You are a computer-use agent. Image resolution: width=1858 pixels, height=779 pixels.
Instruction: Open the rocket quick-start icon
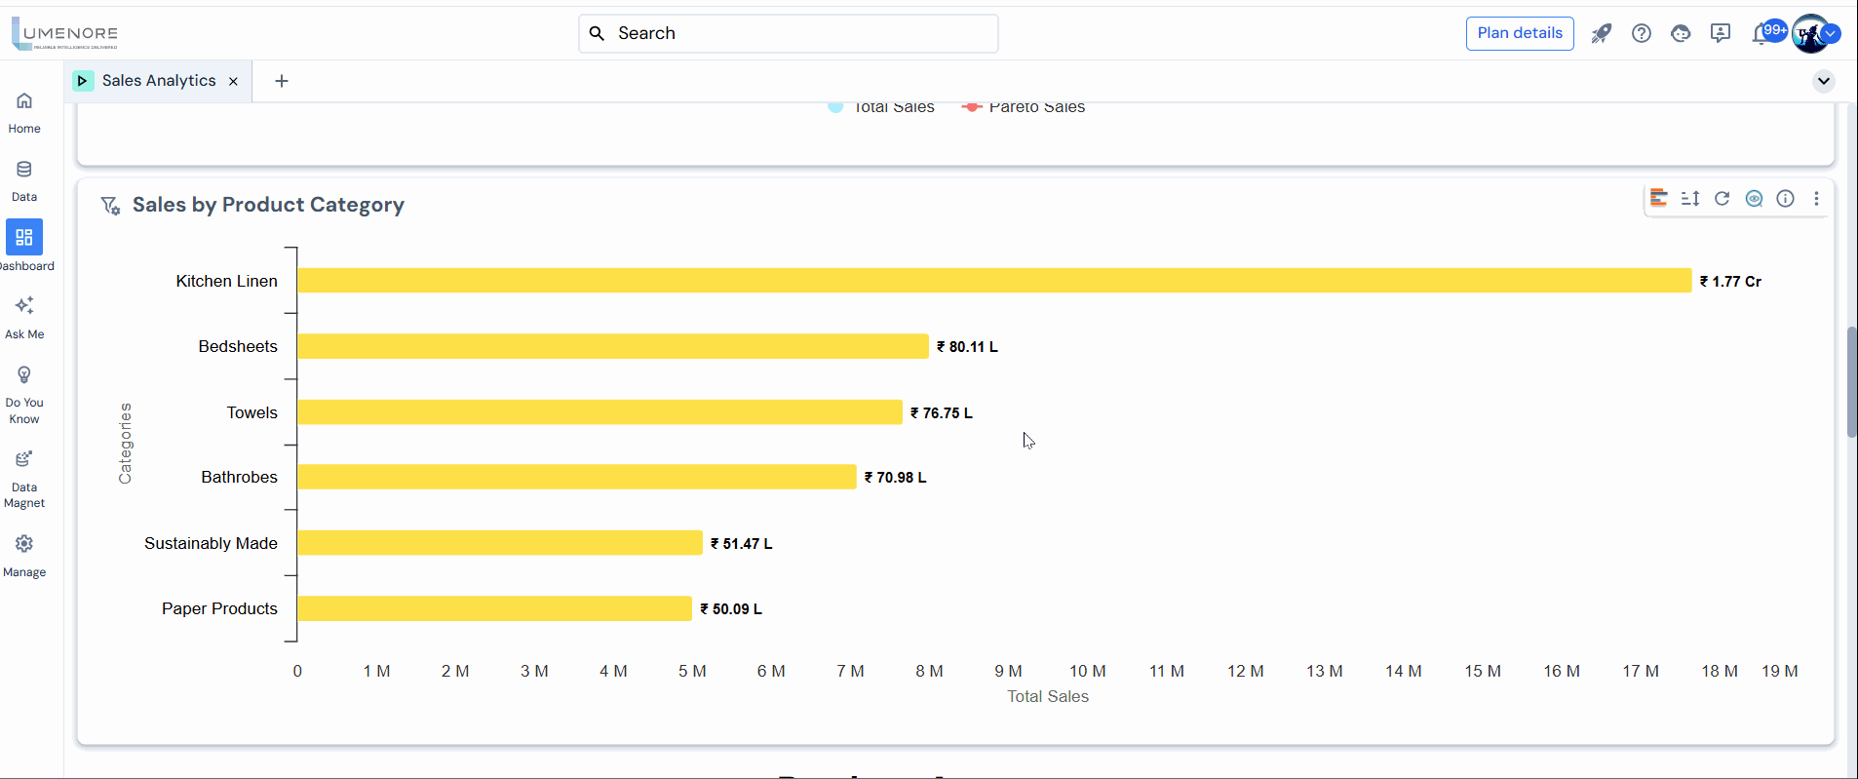(x=1601, y=34)
